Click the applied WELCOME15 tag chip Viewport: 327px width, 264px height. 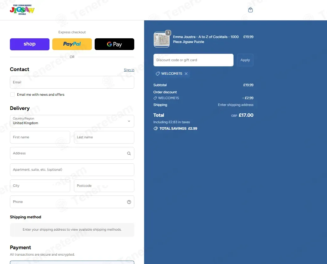171,74
